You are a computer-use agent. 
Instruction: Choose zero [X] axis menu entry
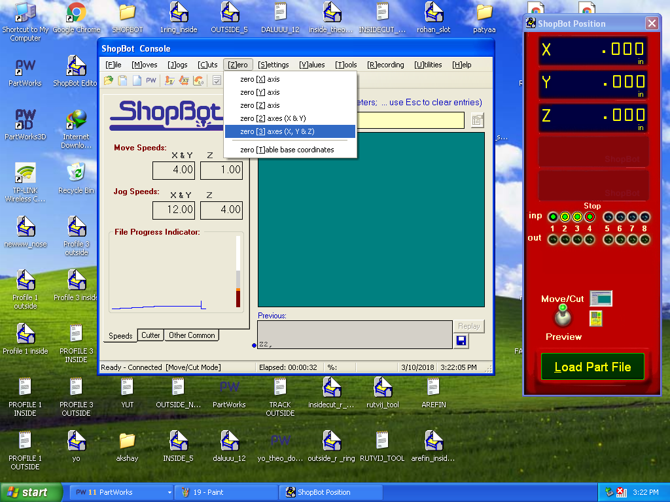pyautogui.click(x=290, y=79)
